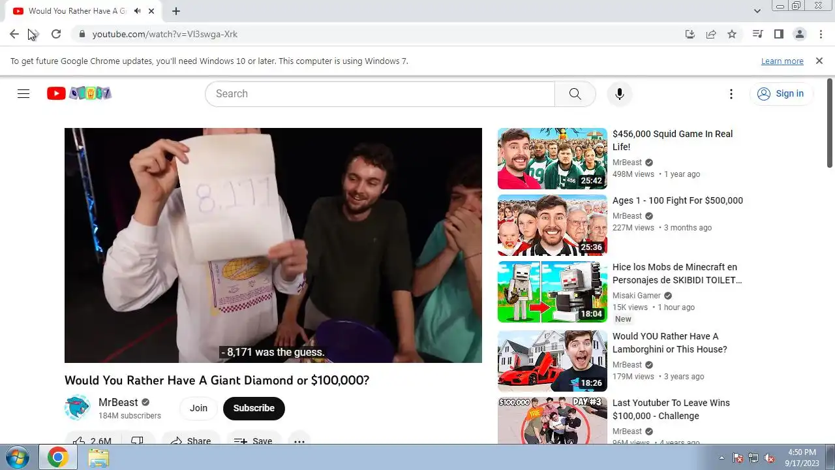This screenshot has width=835, height=470.
Task: Open File Explorer from the taskbar
Action: pos(99,458)
